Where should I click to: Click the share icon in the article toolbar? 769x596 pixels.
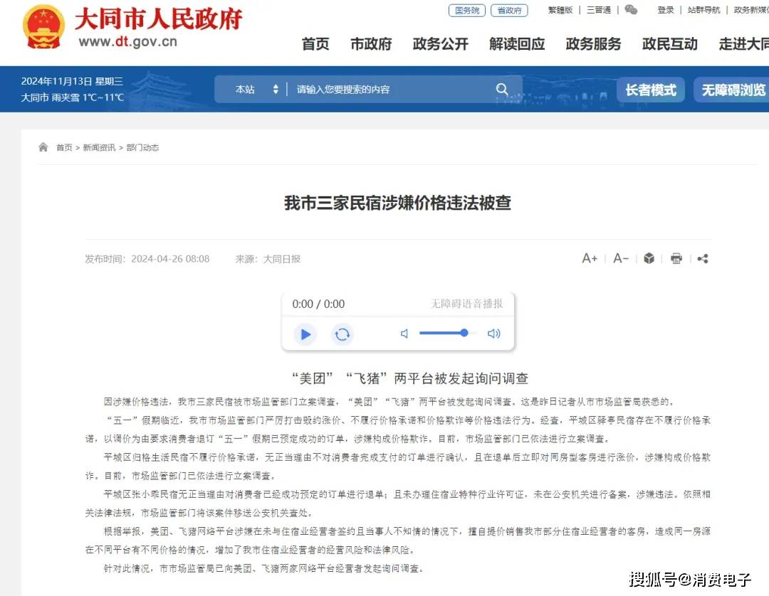(x=703, y=258)
